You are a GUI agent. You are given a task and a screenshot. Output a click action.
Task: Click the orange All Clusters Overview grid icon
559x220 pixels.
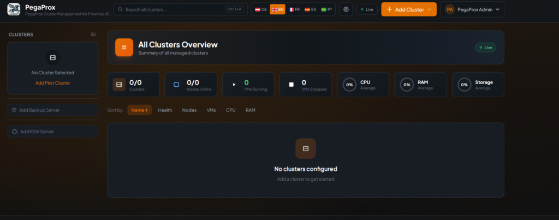[124, 47]
